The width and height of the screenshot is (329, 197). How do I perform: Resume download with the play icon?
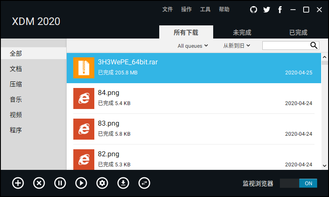click(81, 183)
